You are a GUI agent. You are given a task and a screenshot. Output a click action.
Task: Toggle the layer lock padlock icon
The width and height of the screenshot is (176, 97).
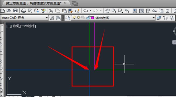coord(88,17)
